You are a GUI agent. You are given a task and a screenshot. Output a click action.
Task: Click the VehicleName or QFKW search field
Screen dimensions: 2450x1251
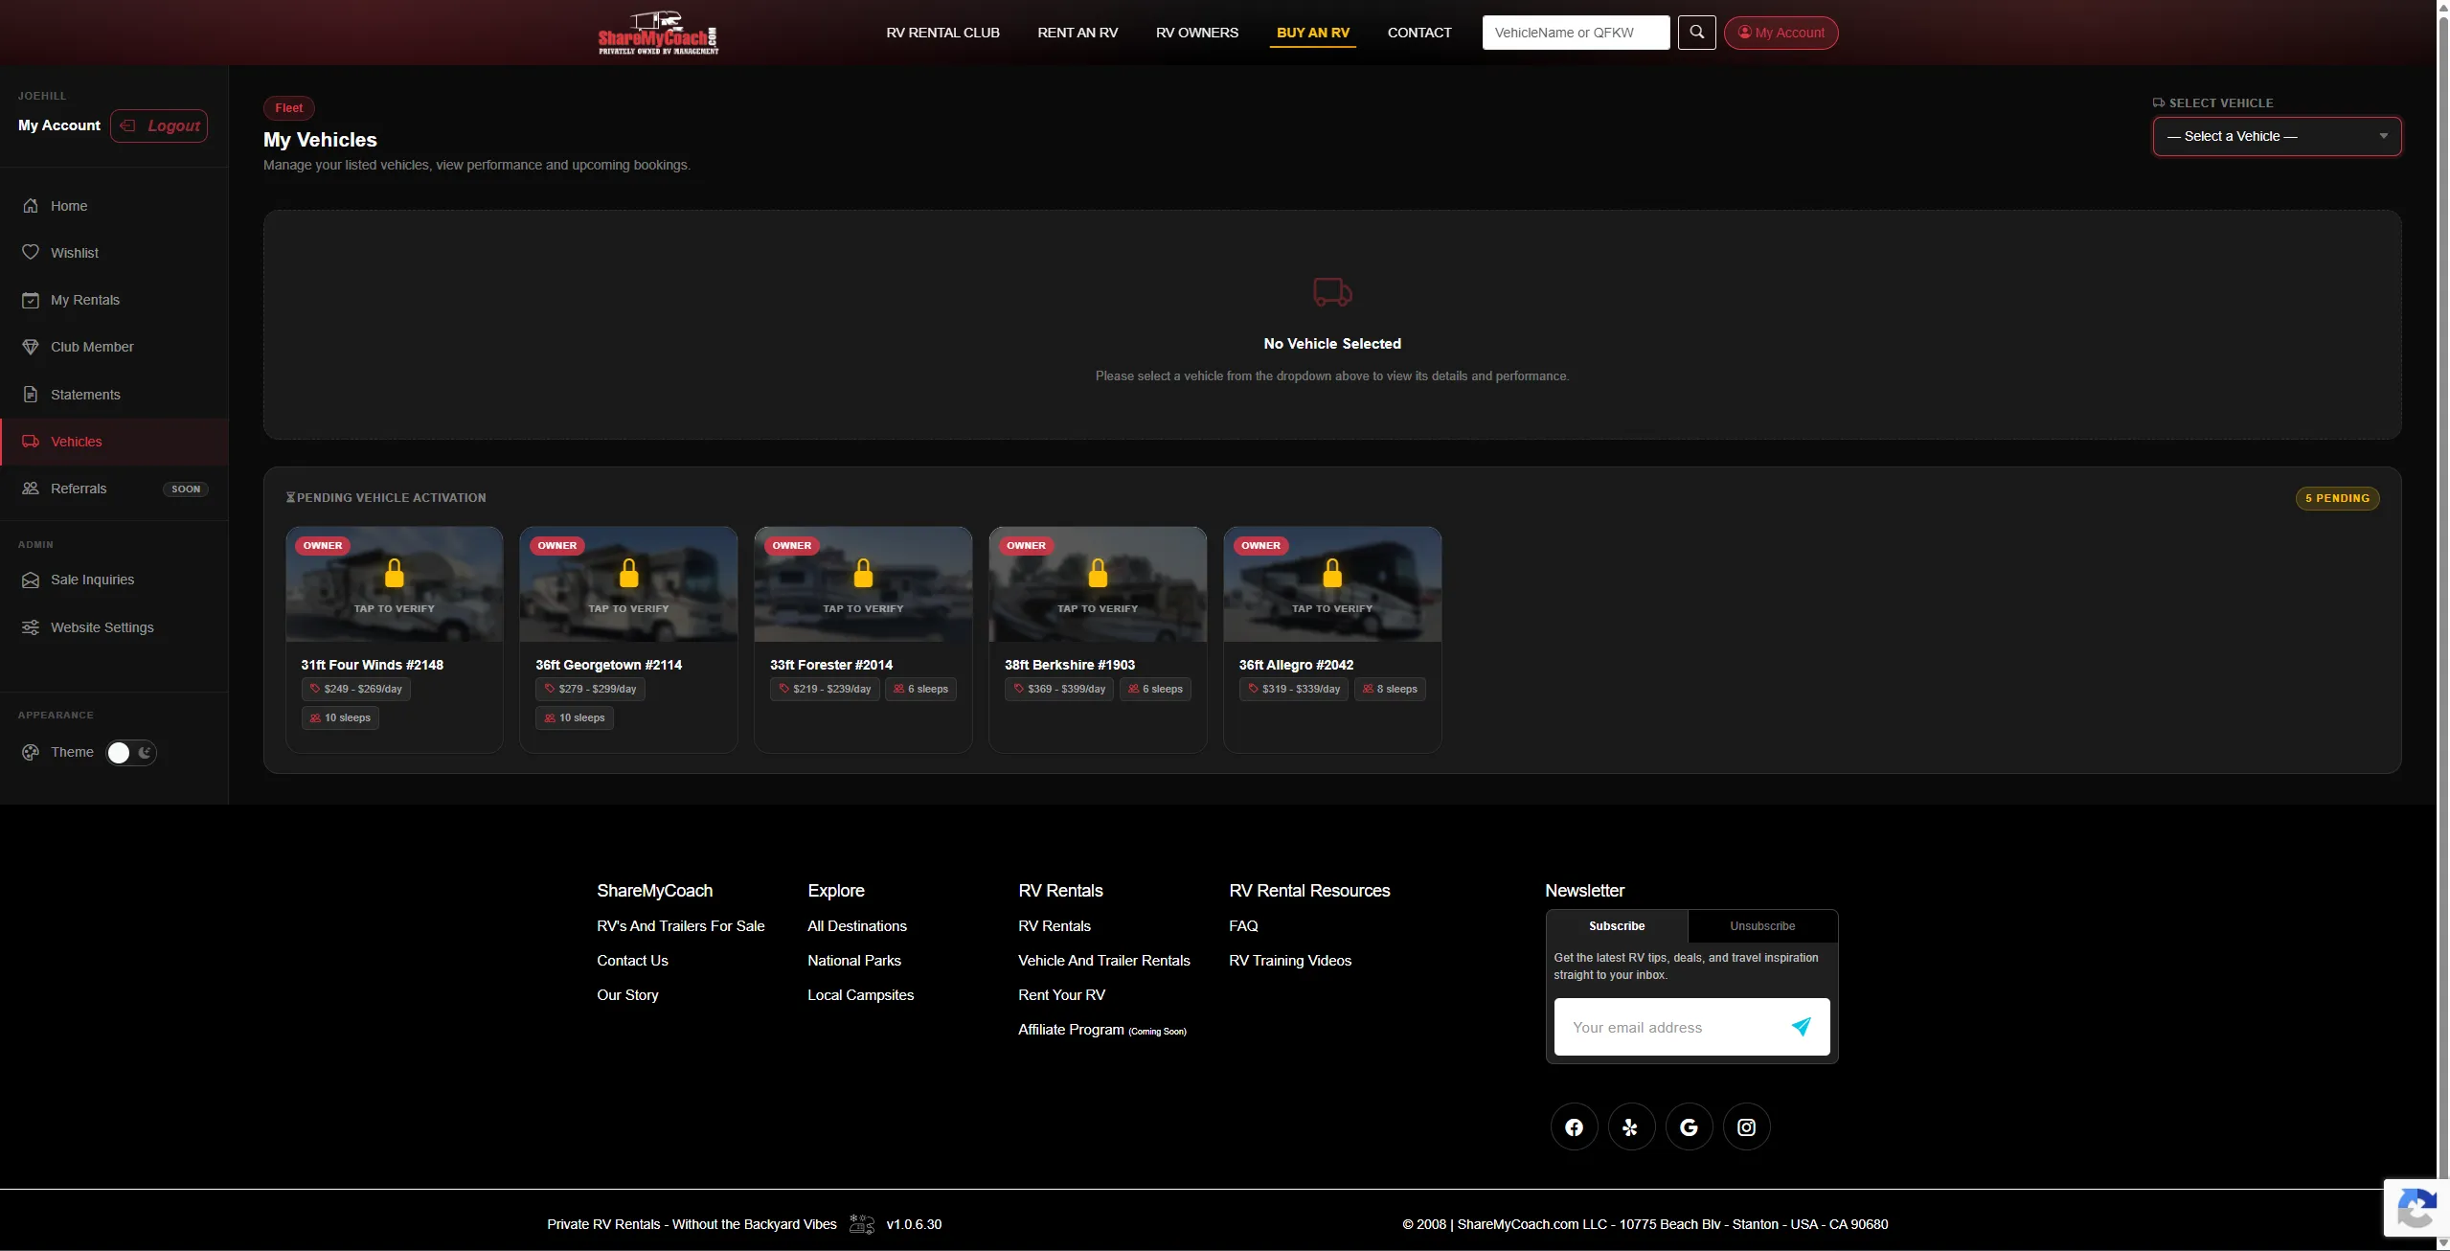(x=1576, y=33)
